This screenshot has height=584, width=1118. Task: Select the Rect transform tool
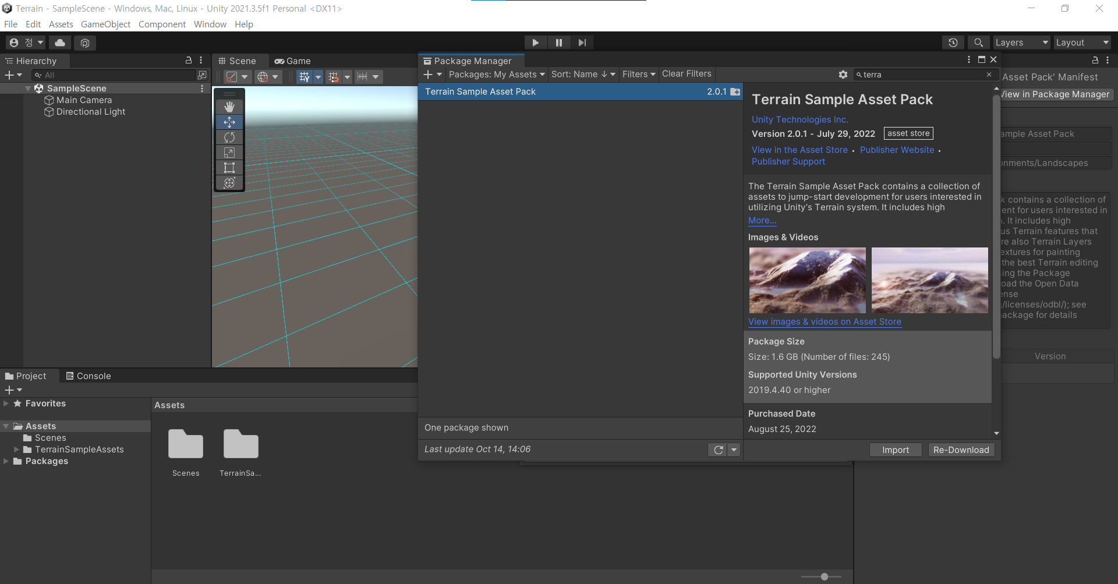[229, 167]
